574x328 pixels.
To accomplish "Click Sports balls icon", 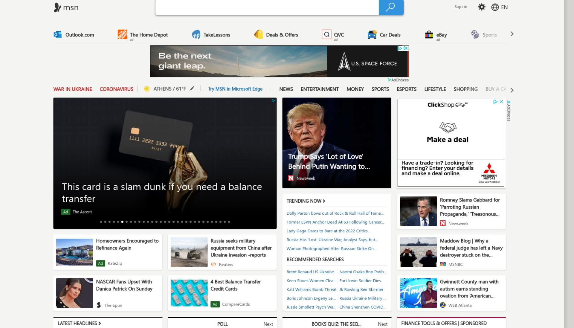I will tap(475, 34).
